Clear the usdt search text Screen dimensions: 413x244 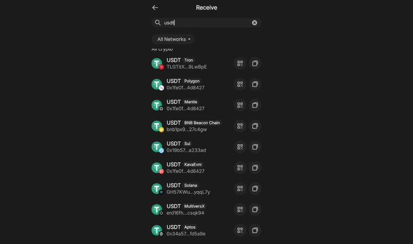[254, 23]
